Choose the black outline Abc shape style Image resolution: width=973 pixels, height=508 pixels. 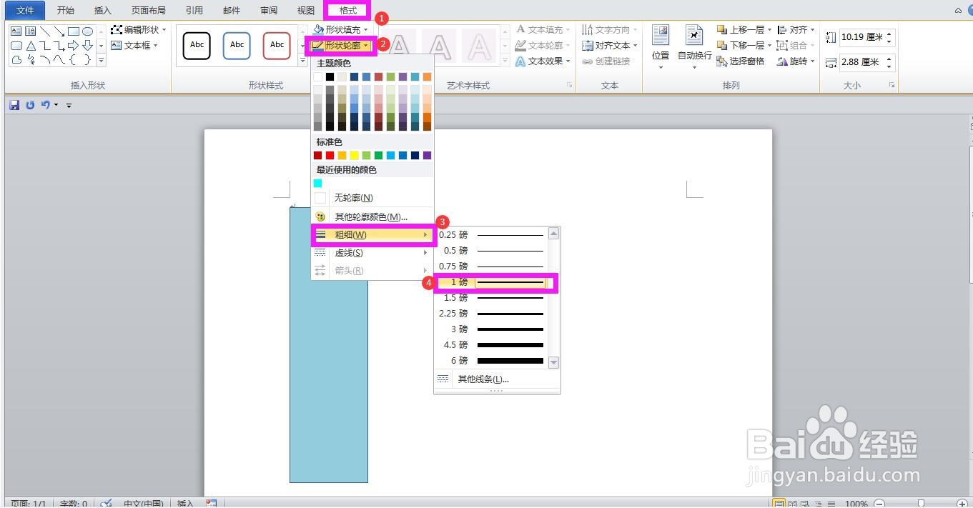click(x=197, y=45)
